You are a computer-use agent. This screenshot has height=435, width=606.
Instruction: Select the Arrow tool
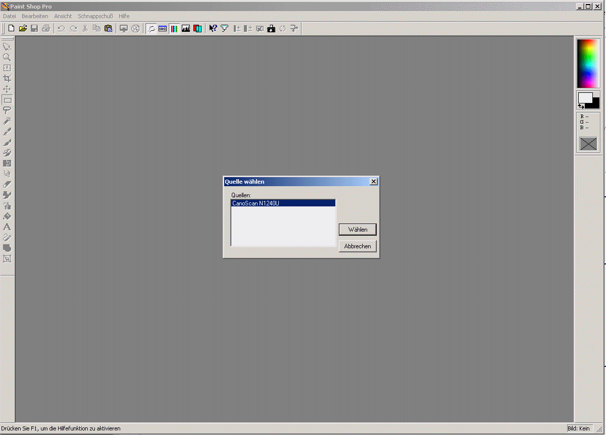point(7,46)
